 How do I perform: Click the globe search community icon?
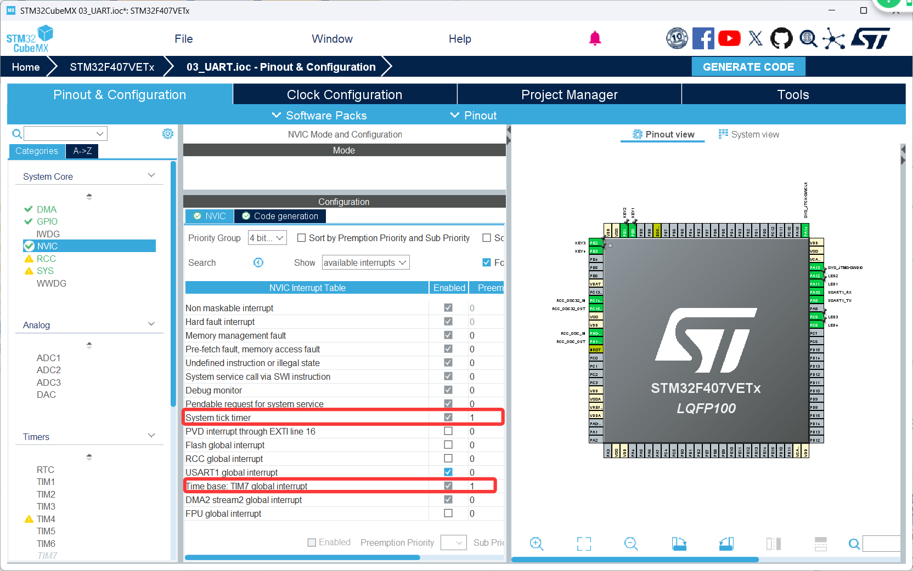pos(808,38)
